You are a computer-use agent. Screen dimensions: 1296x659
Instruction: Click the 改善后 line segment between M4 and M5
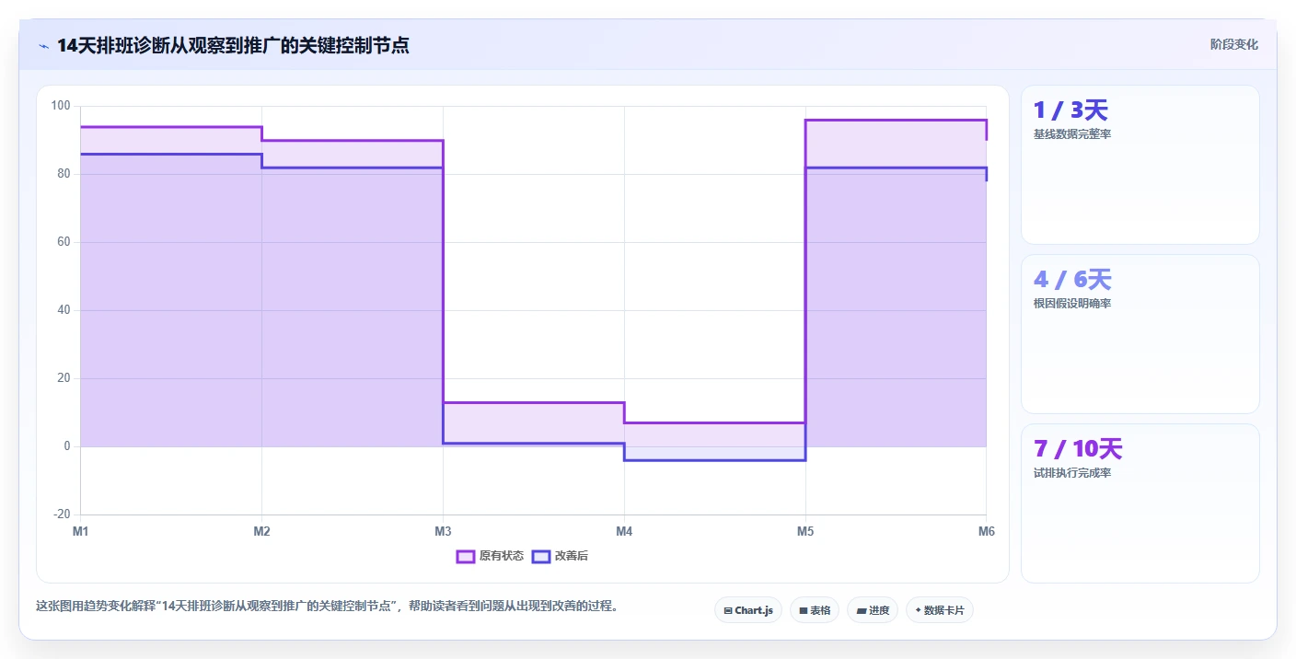click(715, 460)
